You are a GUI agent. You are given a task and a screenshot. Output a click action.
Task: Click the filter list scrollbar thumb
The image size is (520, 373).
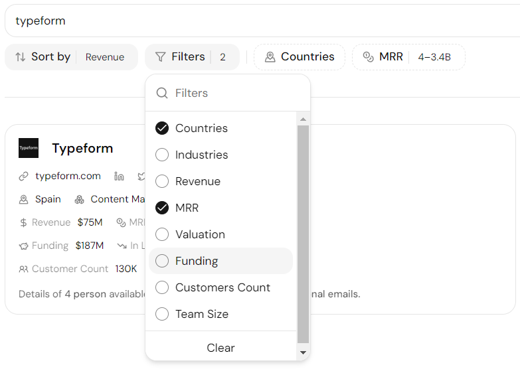click(303, 234)
